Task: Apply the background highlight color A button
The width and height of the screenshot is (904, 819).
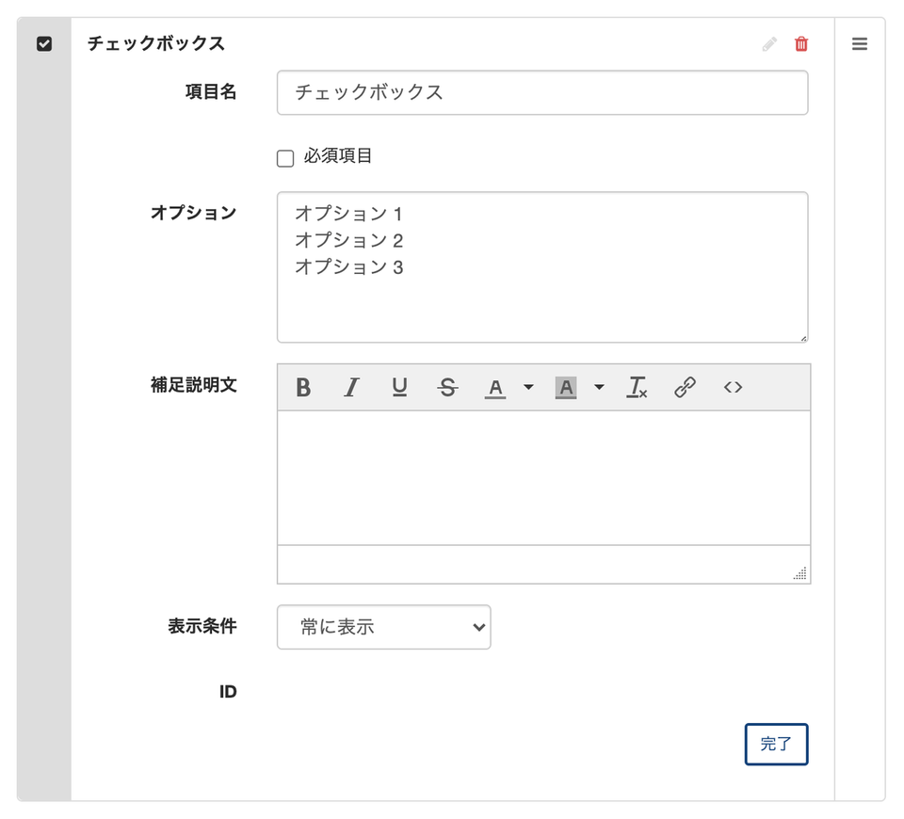Action: click(x=566, y=387)
